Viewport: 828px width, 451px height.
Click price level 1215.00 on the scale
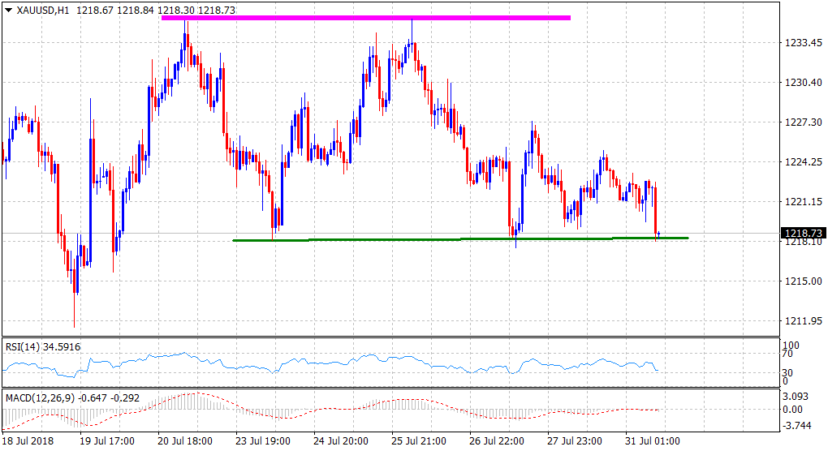803,281
